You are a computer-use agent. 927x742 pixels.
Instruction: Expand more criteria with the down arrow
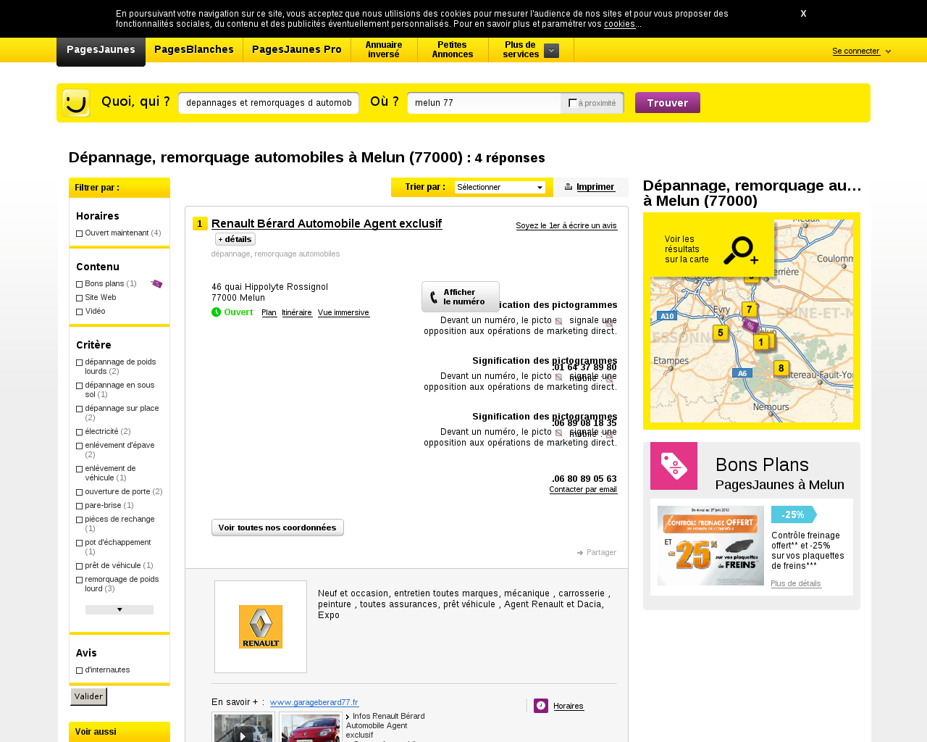pos(119,609)
